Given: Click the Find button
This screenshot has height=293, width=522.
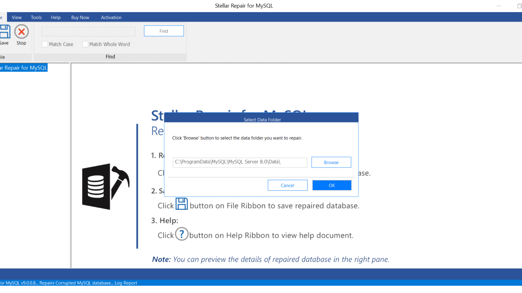Looking at the screenshot, I should 164,31.
